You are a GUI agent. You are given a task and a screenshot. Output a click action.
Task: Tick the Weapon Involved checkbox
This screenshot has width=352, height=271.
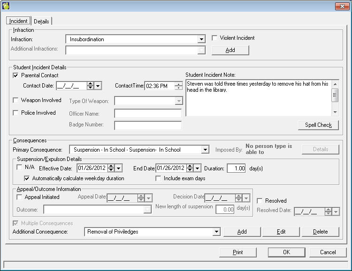point(16,100)
